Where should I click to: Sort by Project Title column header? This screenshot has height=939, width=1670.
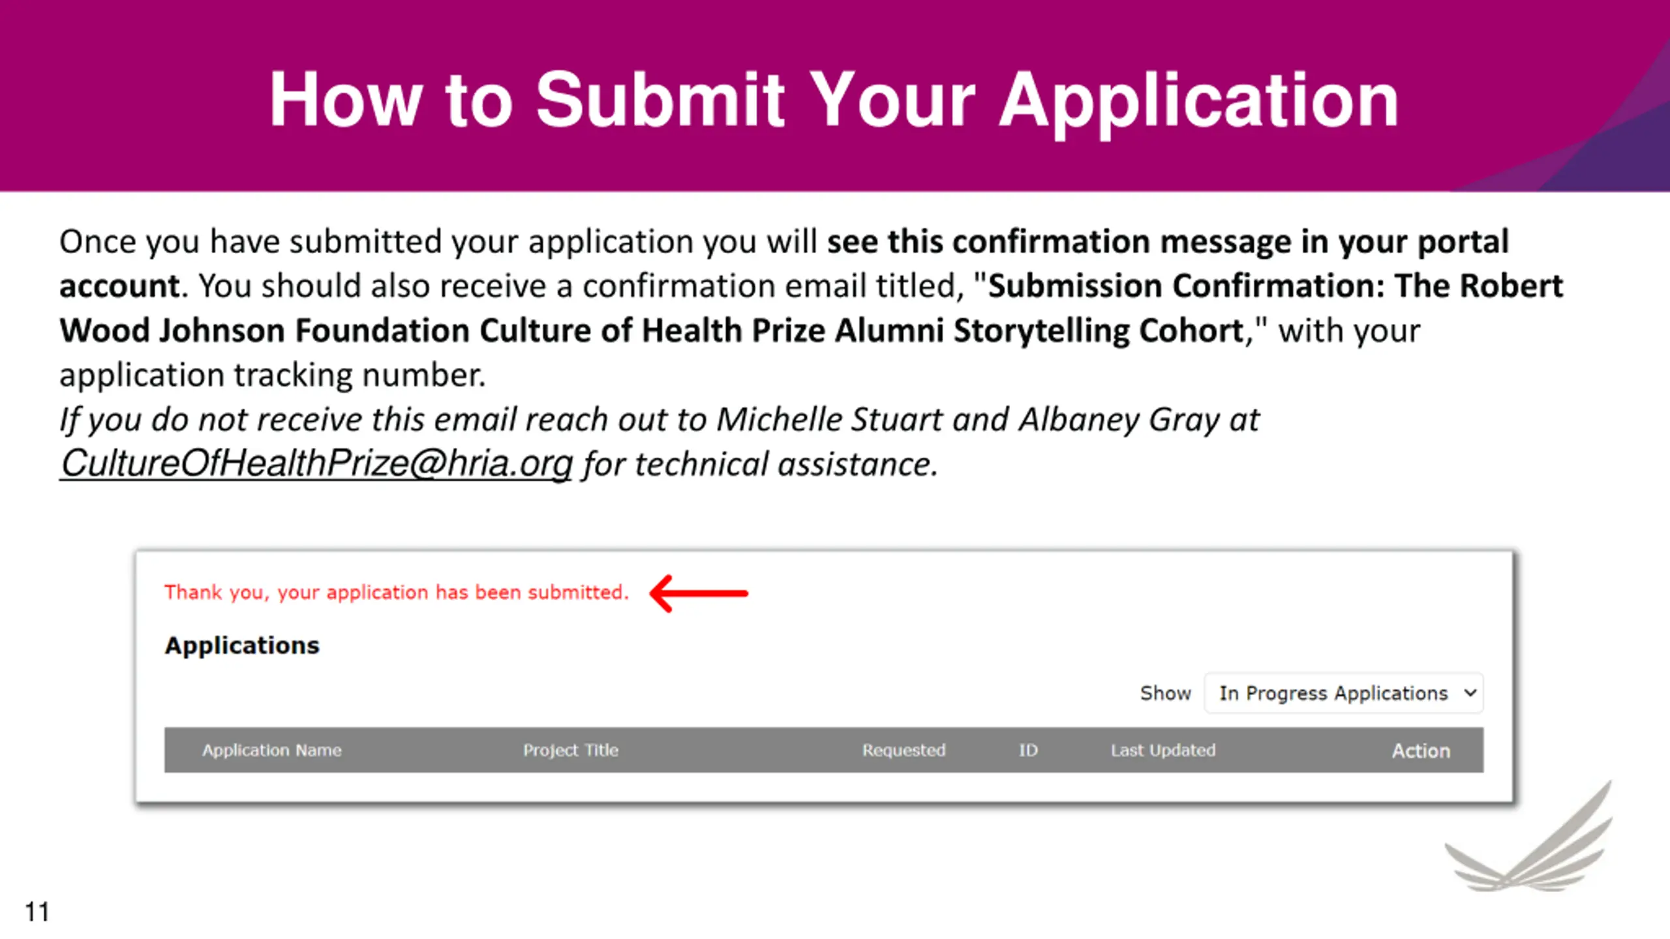pyautogui.click(x=570, y=751)
